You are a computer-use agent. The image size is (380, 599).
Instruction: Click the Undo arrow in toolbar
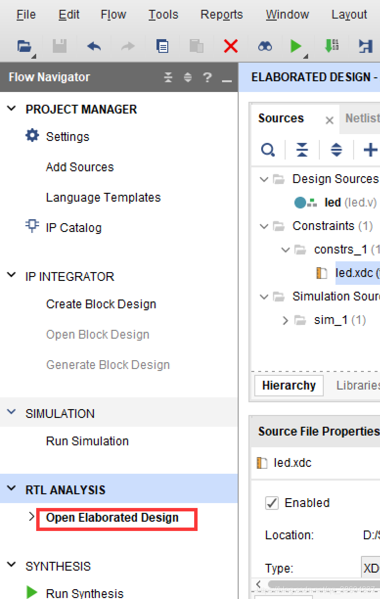(x=94, y=46)
